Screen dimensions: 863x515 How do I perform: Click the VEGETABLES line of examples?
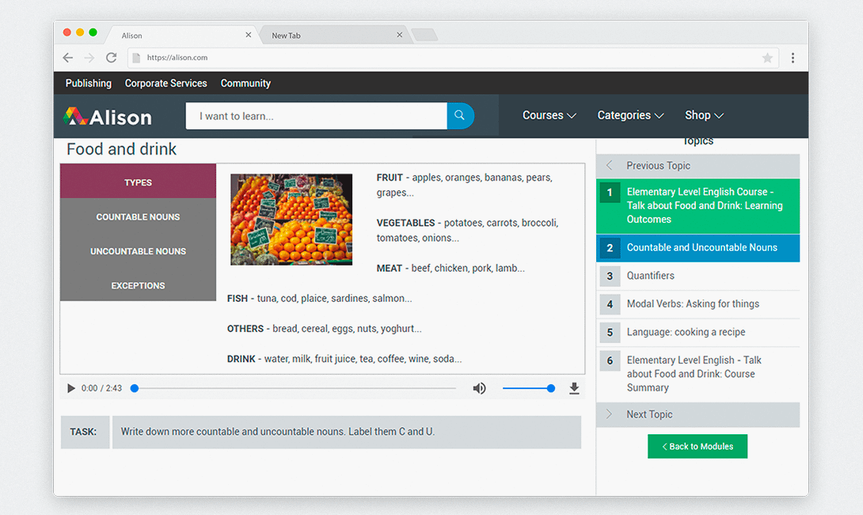point(467,231)
